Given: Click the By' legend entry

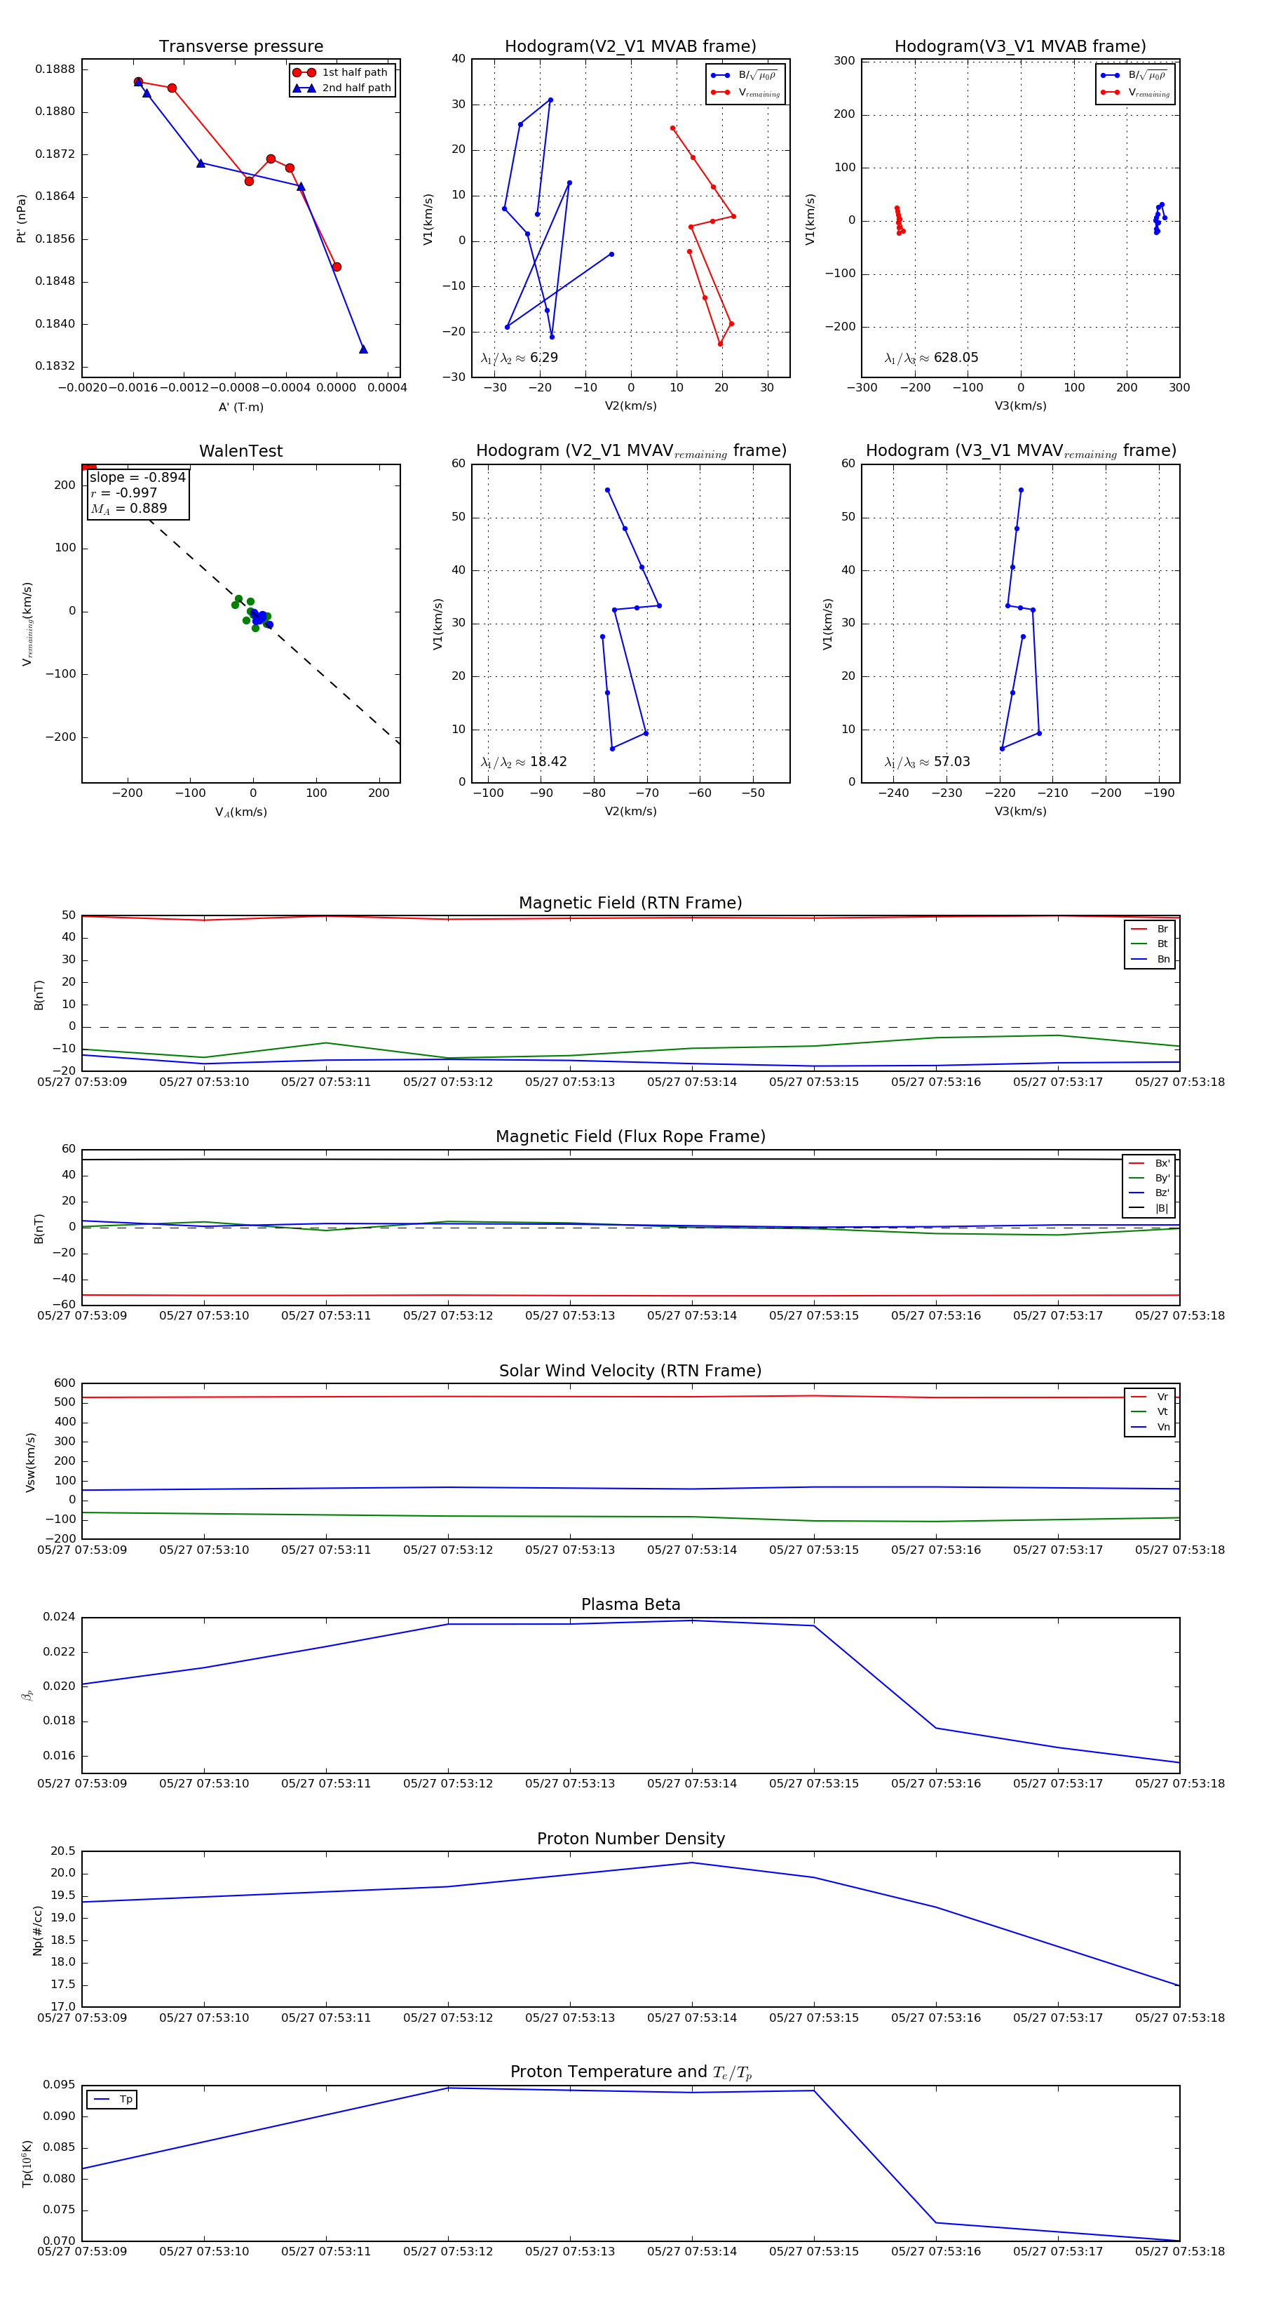Looking at the screenshot, I should (x=1150, y=1178).
